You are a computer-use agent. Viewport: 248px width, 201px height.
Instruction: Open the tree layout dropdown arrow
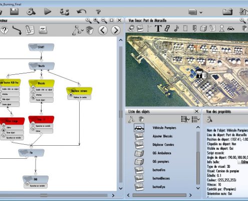[82, 30]
